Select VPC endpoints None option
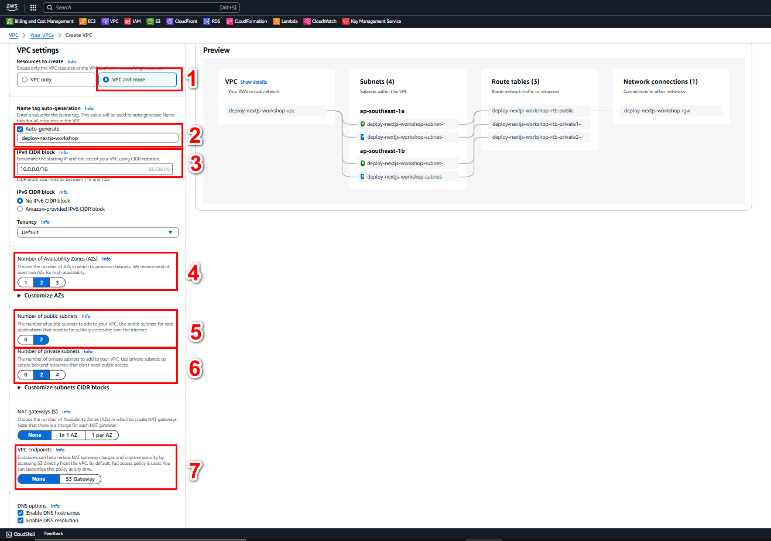The image size is (771, 541). tap(39, 479)
